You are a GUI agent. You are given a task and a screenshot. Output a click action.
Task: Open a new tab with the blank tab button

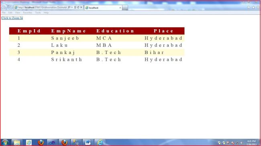click(125, 8)
